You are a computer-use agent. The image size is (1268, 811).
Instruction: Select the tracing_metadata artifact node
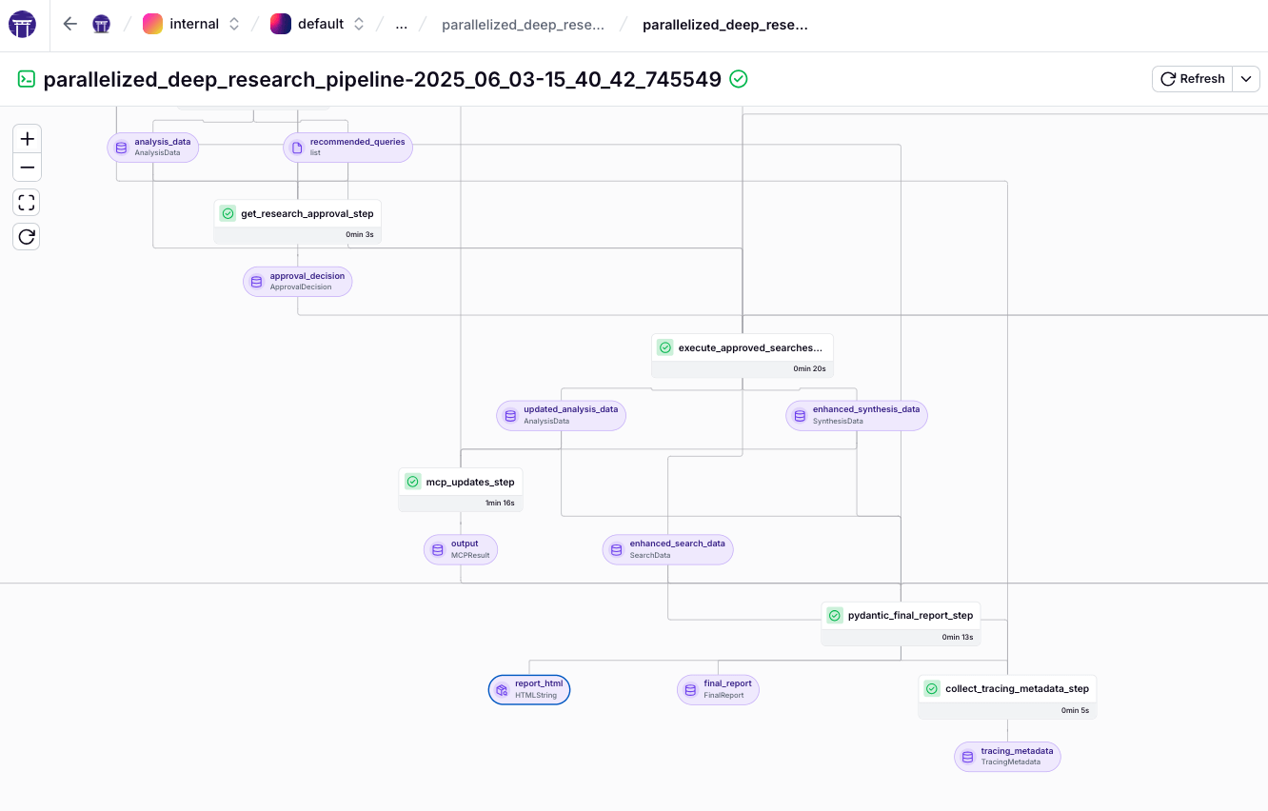(1007, 757)
